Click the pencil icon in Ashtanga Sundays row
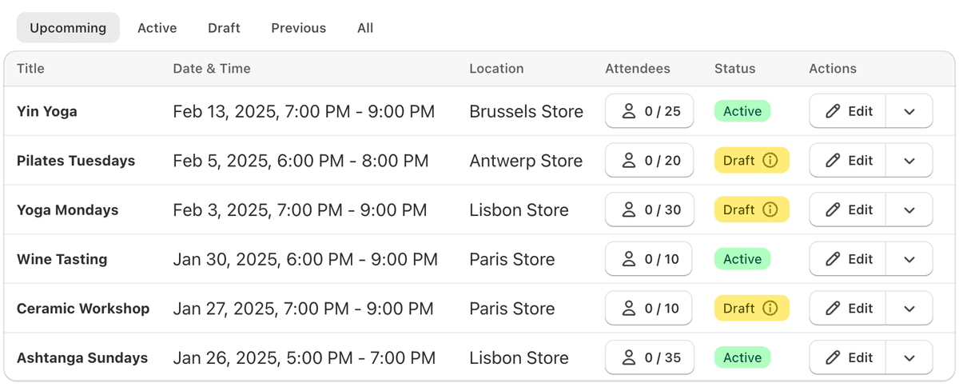 tap(833, 357)
